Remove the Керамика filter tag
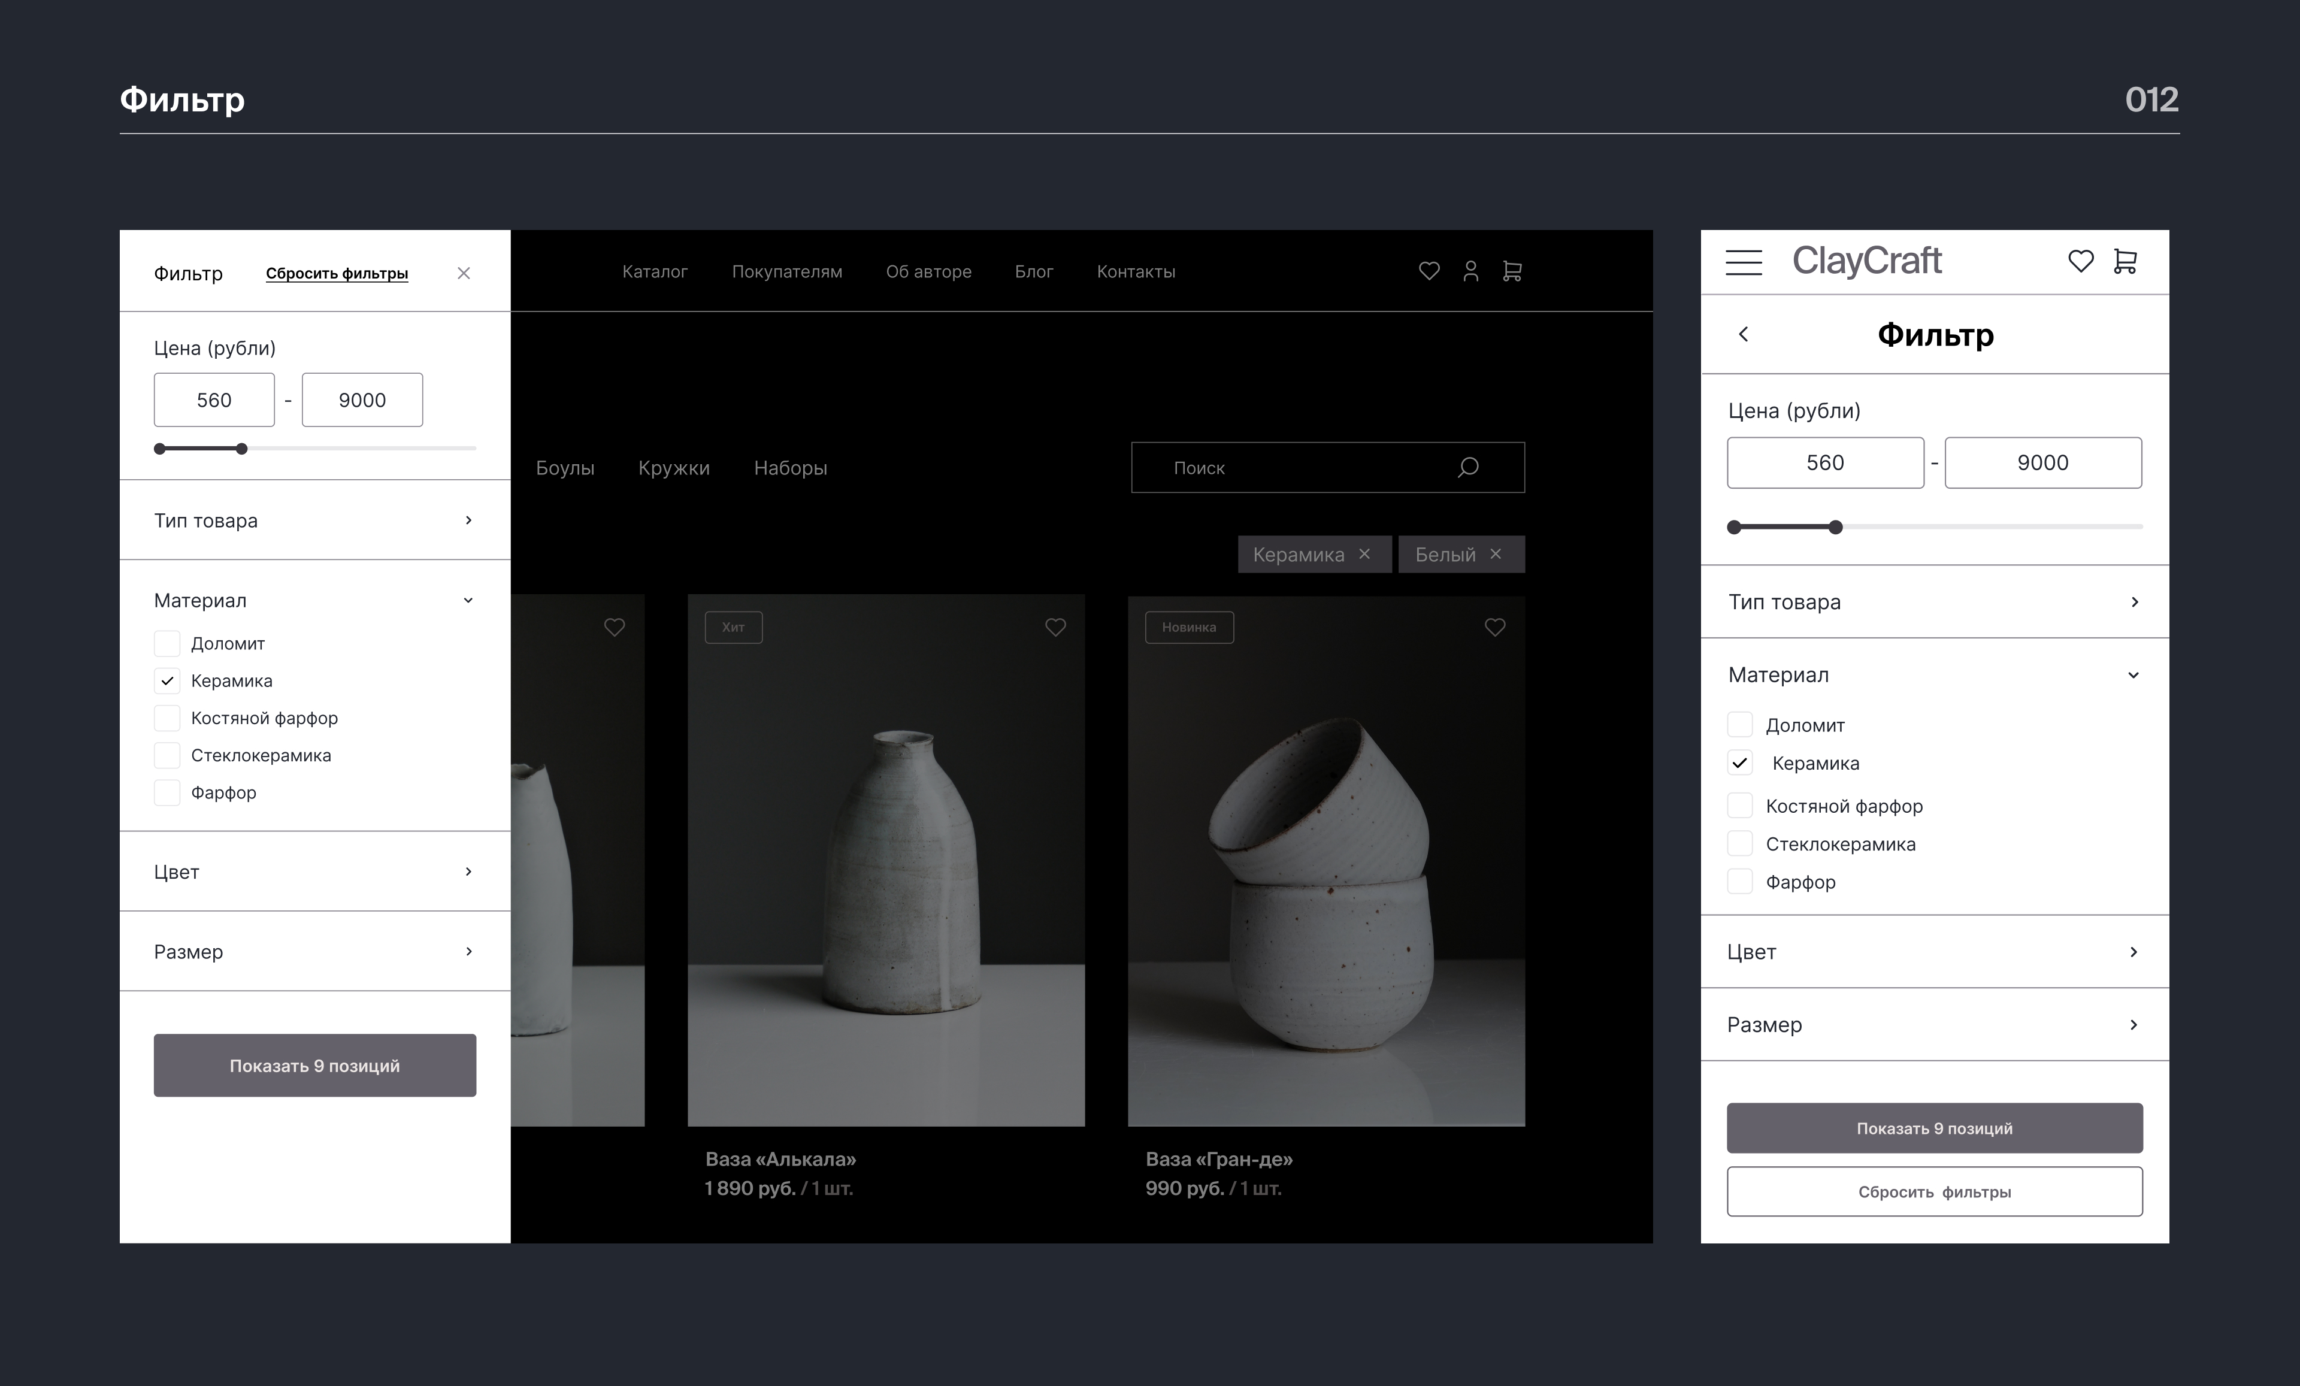The height and width of the screenshot is (1386, 2300). [1364, 553]
